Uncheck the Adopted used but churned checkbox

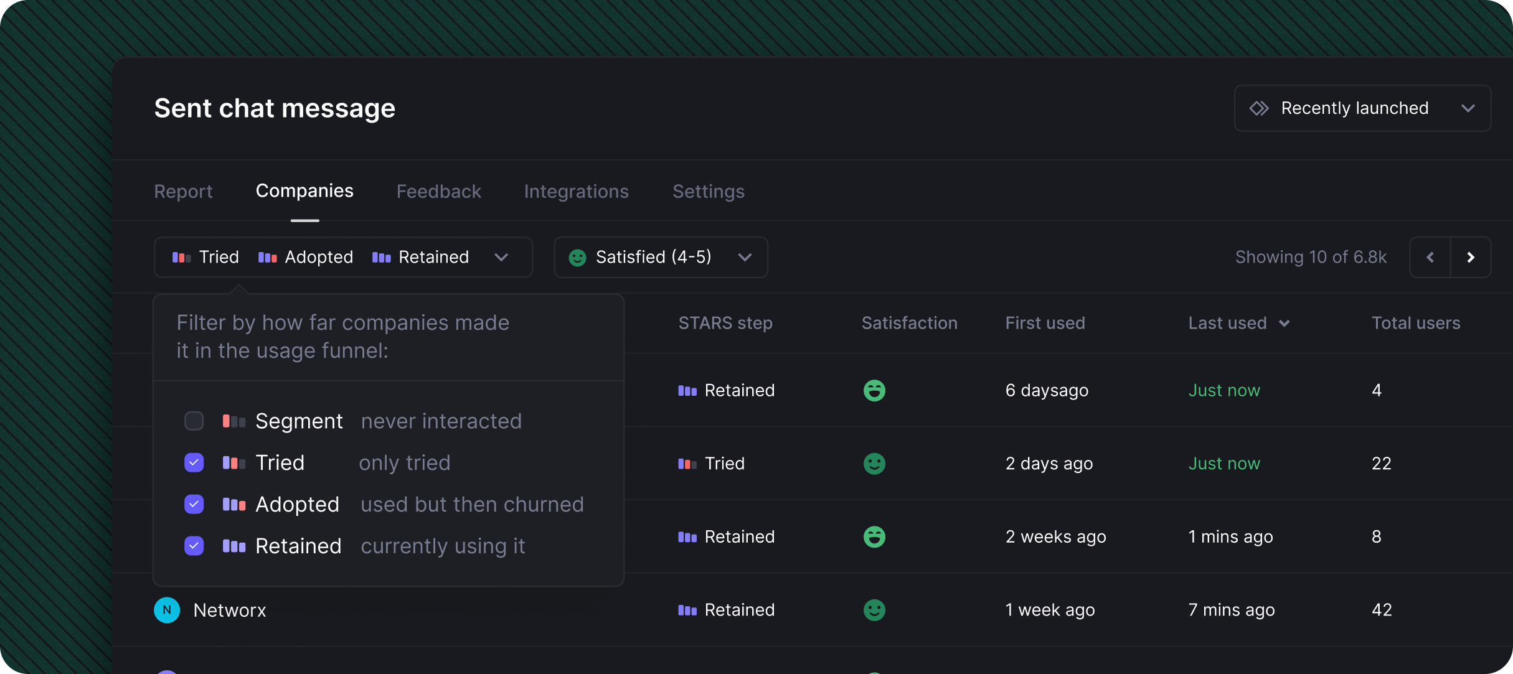[194, 504]
